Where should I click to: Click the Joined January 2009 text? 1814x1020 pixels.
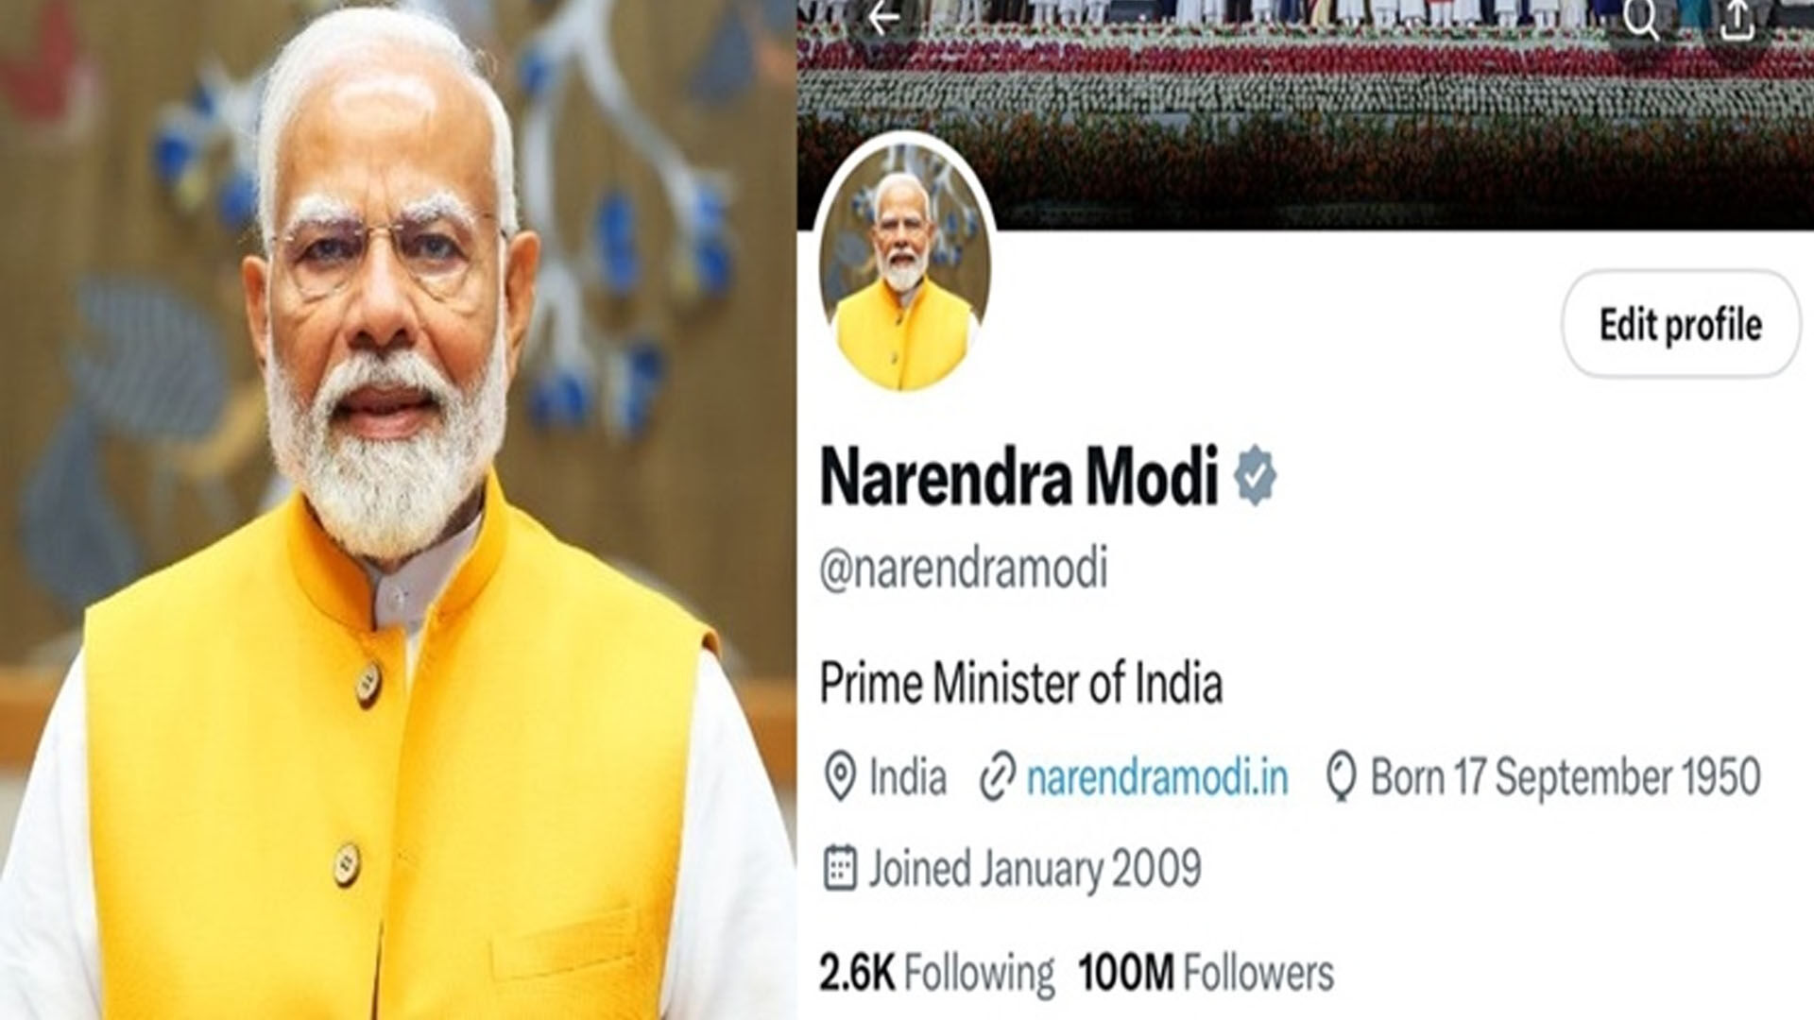(1035, 869)
